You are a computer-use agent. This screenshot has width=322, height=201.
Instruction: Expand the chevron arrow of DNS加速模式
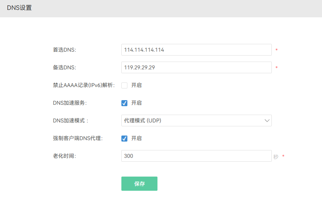tap(267, 121)
